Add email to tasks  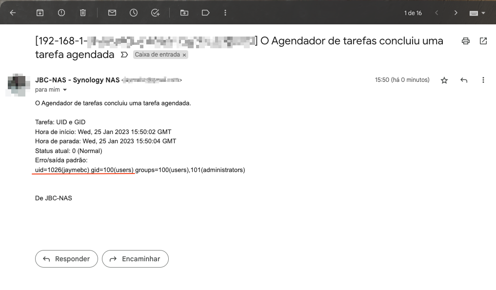[156, 13]
